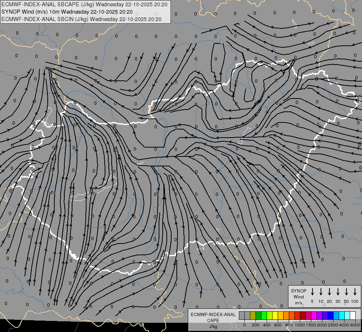The width and height of the screenshot is (362, 332).
Task: Click the SYNOP Wind 10m title line
Action: click(x=67, y=12)
